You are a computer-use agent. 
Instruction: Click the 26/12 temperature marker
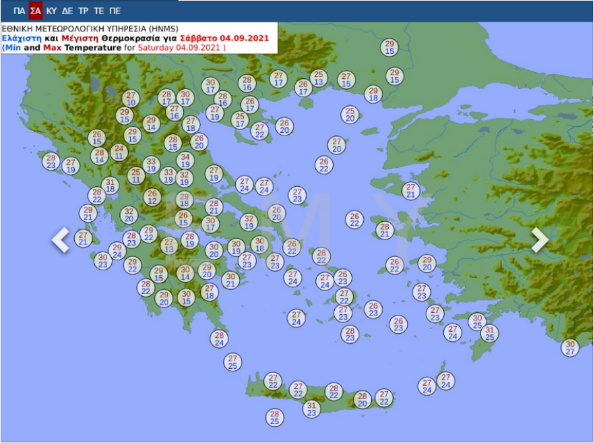(152, 198)
